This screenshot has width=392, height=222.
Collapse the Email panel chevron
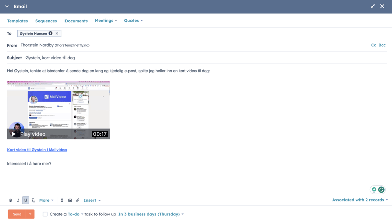click(x=7, y=6)
